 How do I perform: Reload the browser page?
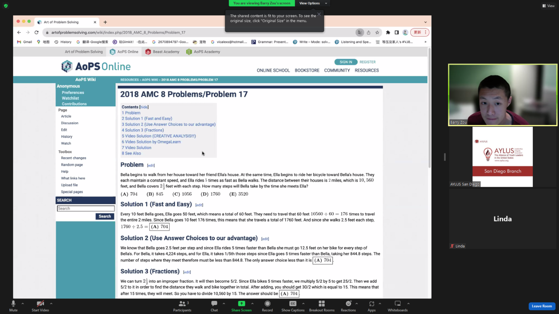coord(36,32)
